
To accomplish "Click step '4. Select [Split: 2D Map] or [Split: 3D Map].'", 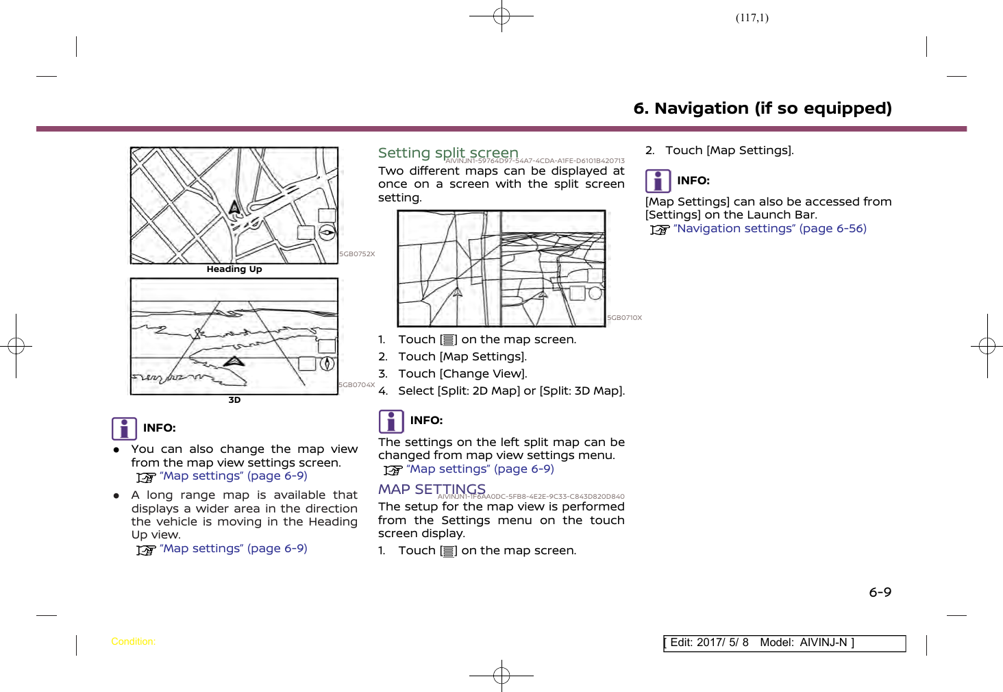I will (x=501, y=391).
